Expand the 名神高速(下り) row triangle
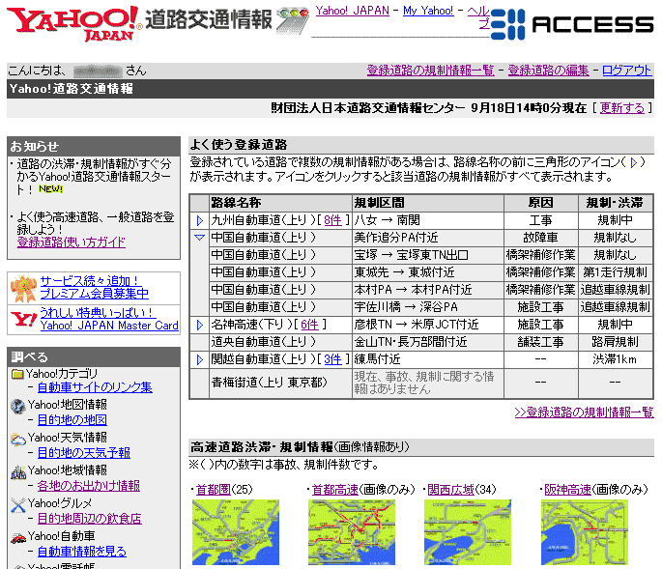The image size is (662, 569). coord(200,325)
